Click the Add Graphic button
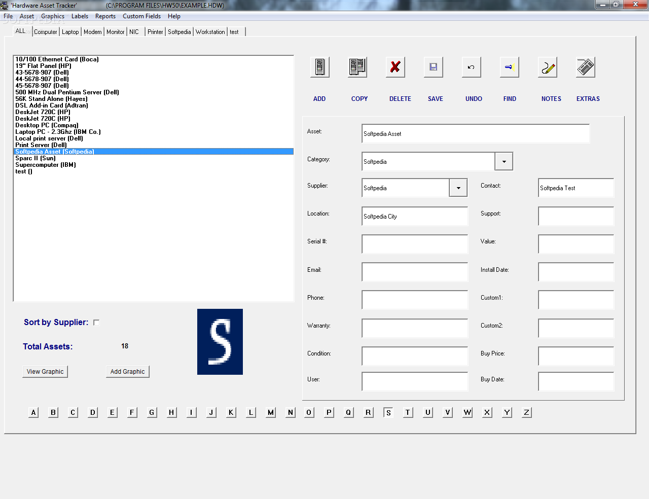The image size is (649, 499). tap(128, 372)
